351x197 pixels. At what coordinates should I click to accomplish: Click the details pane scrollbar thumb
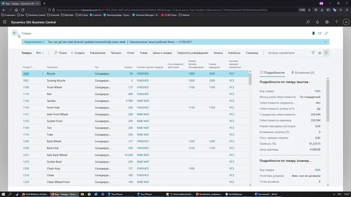pos(328,101)
